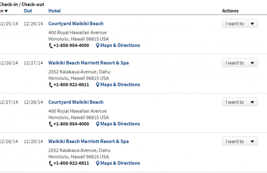Open Waikiki Beach Marriott Resort link for 12/26/14
The height and width of the screenshot is (173, 267).
(x=89, y=63)
